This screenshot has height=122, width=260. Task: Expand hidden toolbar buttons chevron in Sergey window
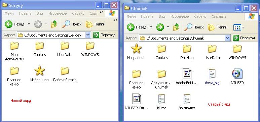tap(116, 20)
